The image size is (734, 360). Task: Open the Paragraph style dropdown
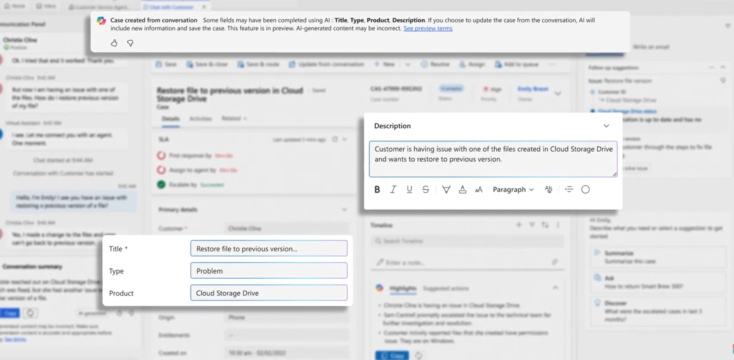click(513, 189)
